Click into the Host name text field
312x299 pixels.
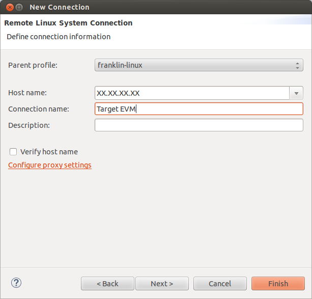coord(191,93)
